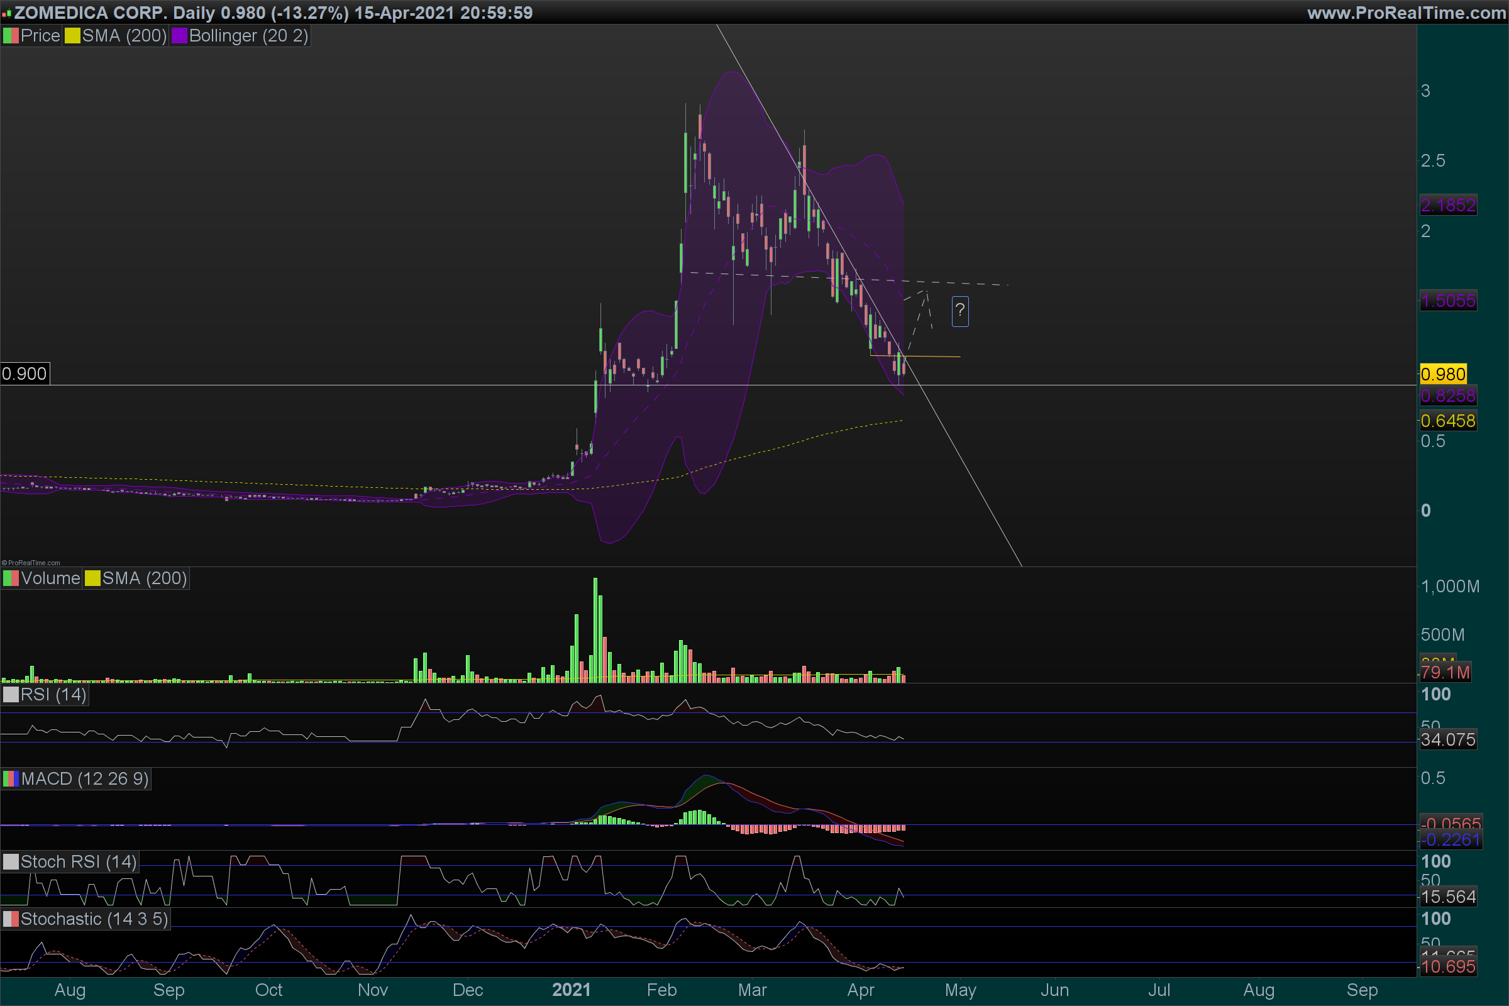Click the 34.075 RSI value tag
1509x1006 pixels.
(x=1448, y=740)
